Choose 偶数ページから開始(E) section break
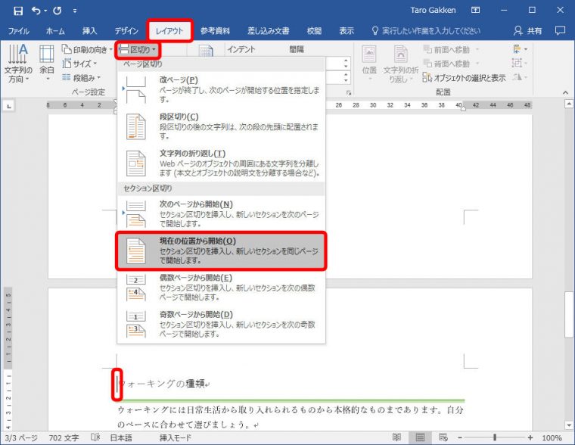Viewport: 575px width, 445px height. click(221, 288)
